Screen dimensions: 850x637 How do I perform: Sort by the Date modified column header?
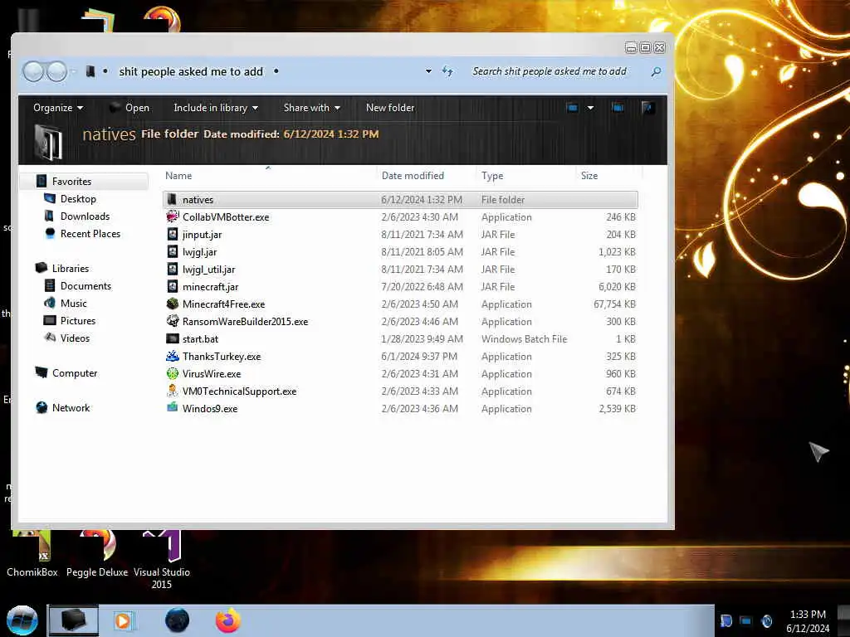pos(413,176)
